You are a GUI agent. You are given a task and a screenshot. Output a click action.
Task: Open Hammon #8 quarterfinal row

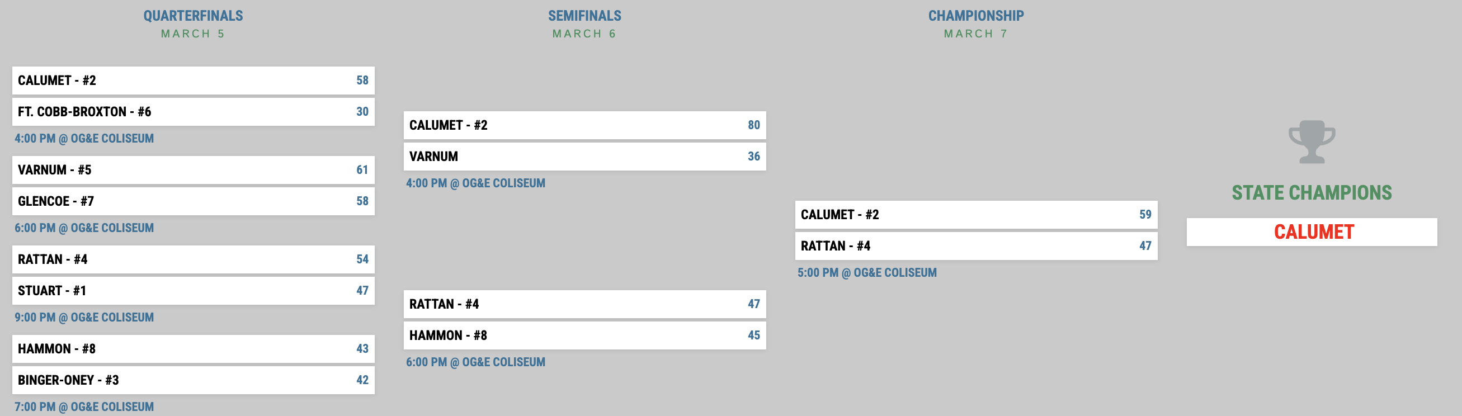(193, 349)
